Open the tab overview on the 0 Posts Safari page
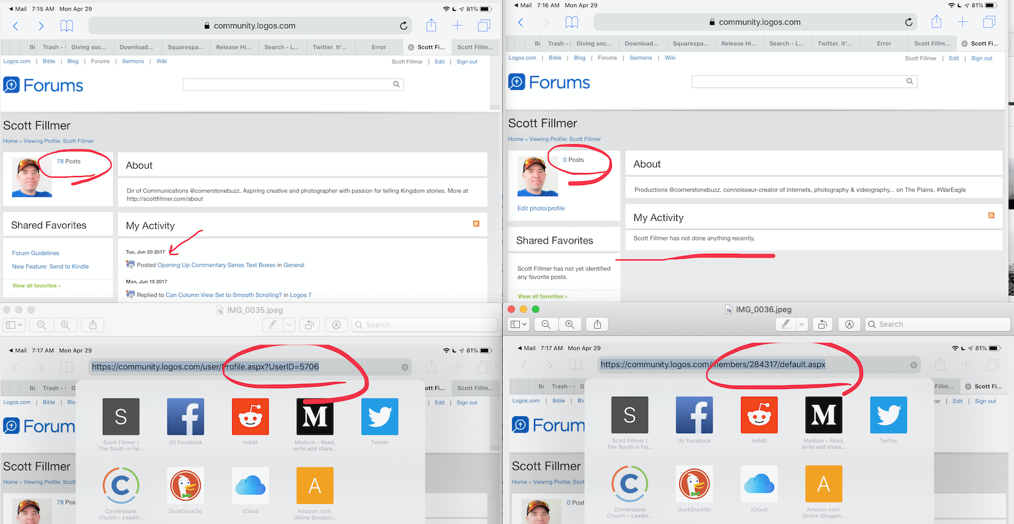 989,22
